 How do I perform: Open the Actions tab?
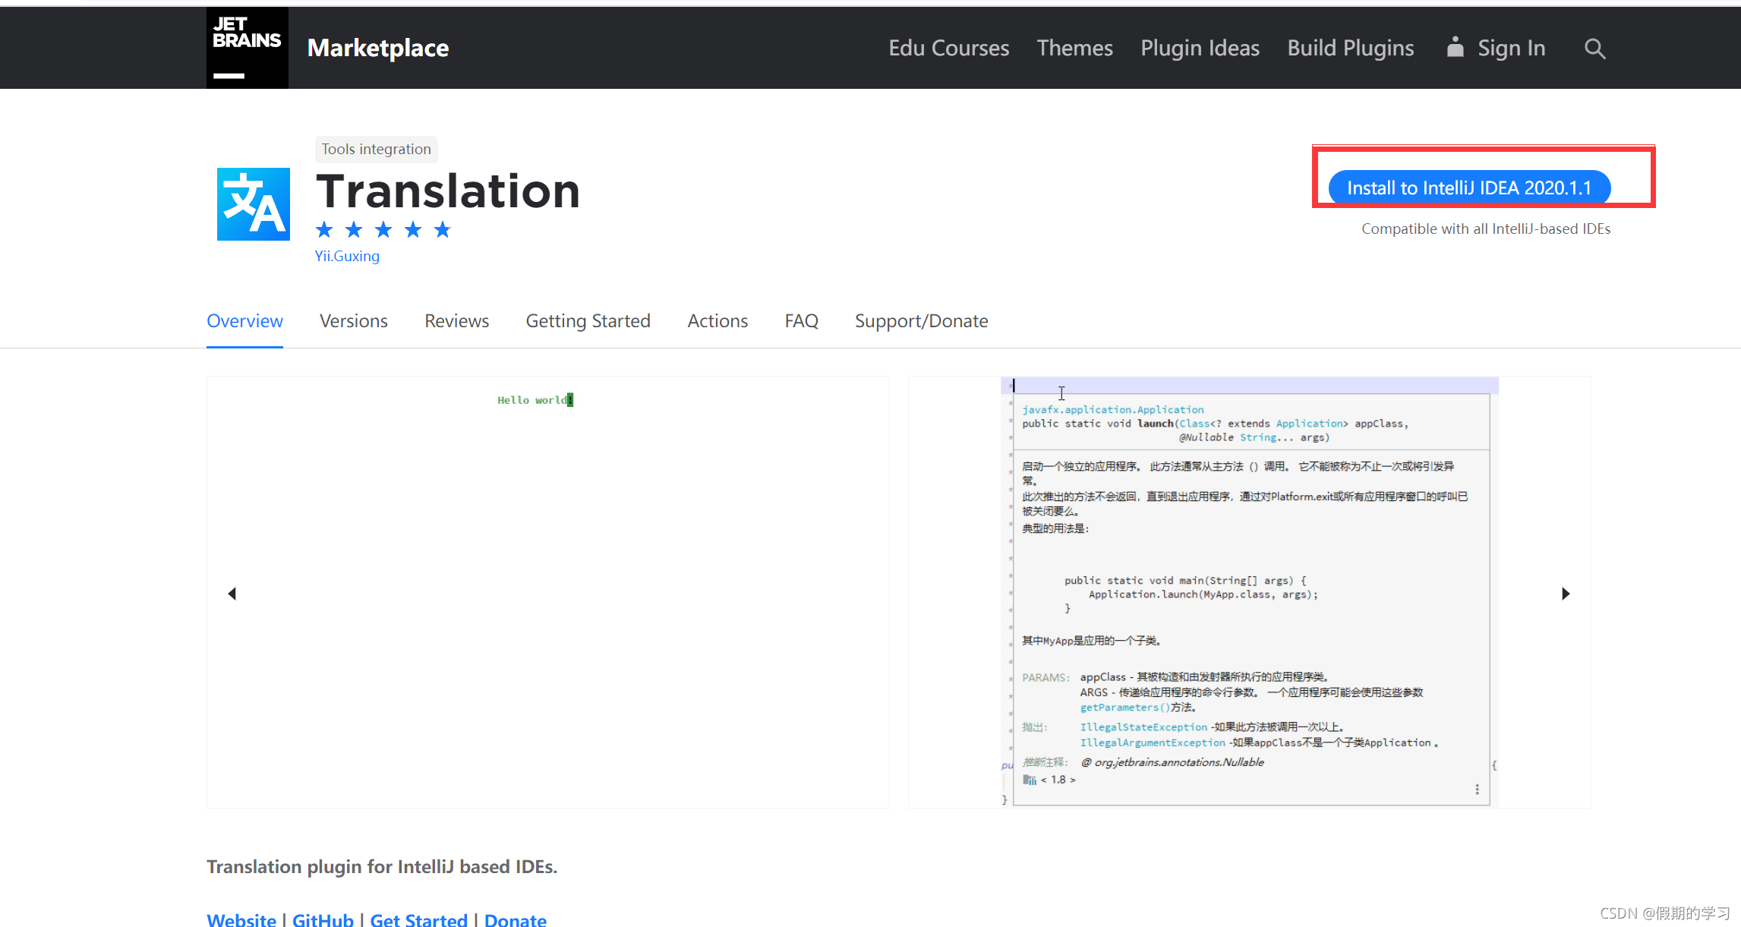(x=718, y=321)
